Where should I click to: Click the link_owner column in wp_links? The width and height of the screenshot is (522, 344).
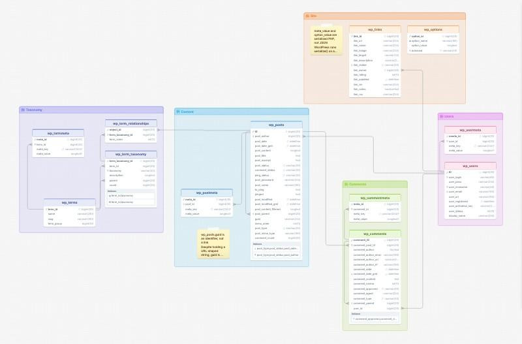375,70
